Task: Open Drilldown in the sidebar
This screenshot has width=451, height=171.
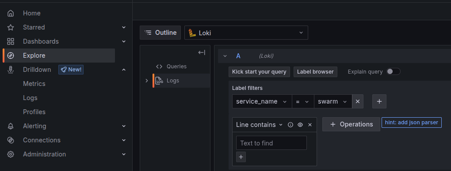Action: [x=37, y=70]
